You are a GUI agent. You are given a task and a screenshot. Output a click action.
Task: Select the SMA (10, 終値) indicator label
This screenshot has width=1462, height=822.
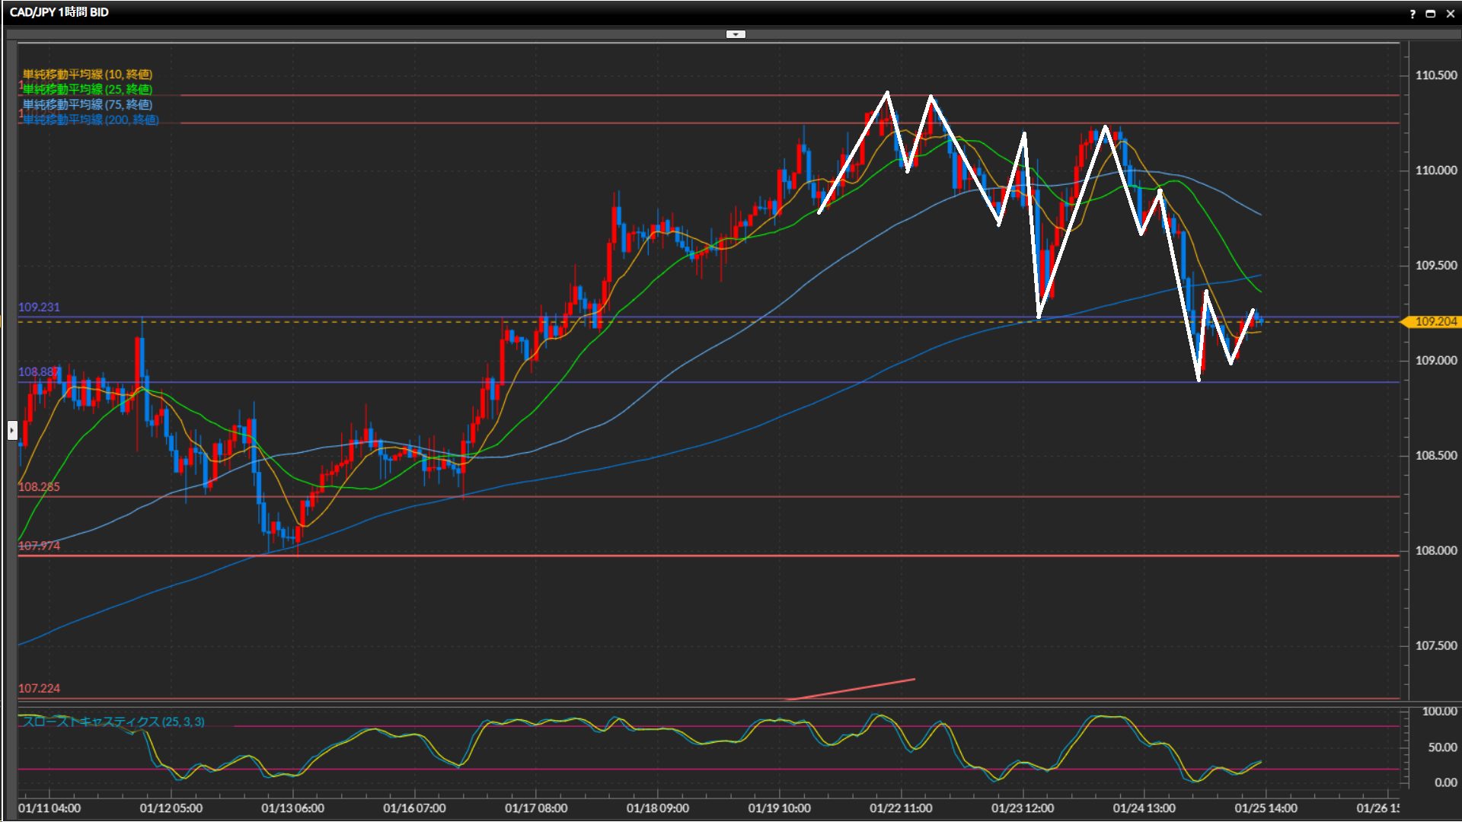tap(88, 74)
